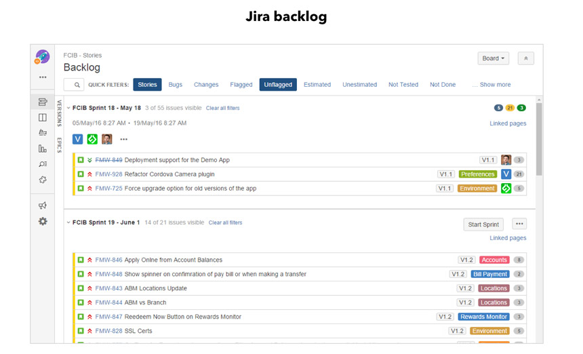
Task: Expand the EPICS side panel
Action: click(x=59, y=145)
